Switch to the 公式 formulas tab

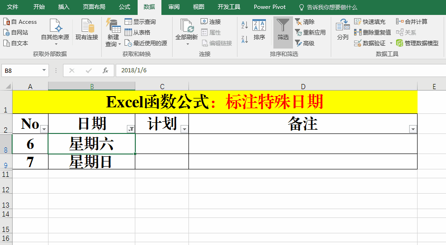(124, 7)
